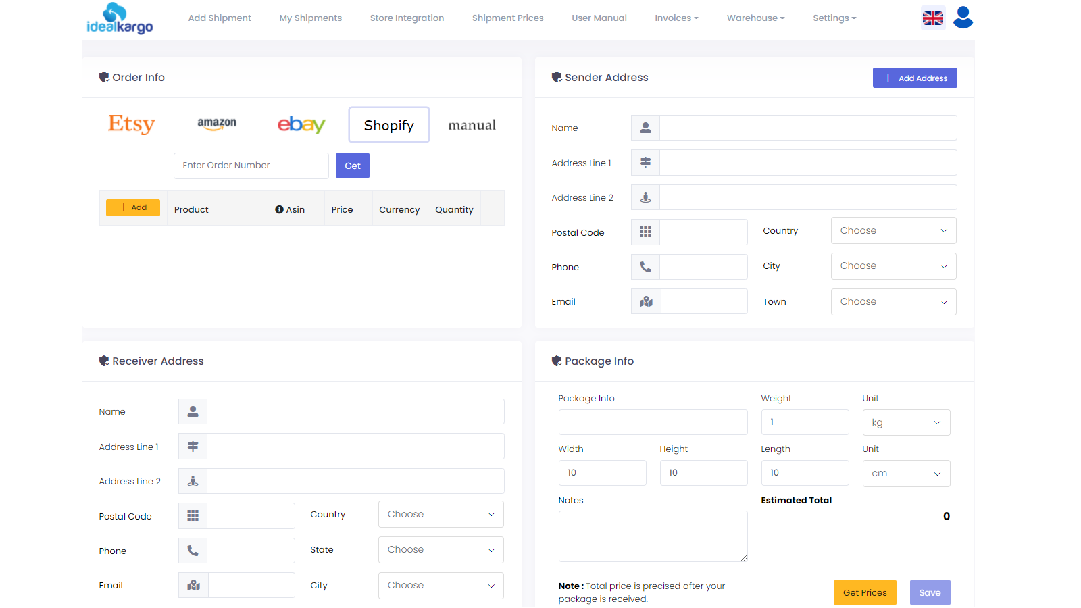Image resolution: width=1081 pixels, height=608 pixels.
Task: Click the Package Info shield icon
Action: pyautogui.click(x=557, y=361)
